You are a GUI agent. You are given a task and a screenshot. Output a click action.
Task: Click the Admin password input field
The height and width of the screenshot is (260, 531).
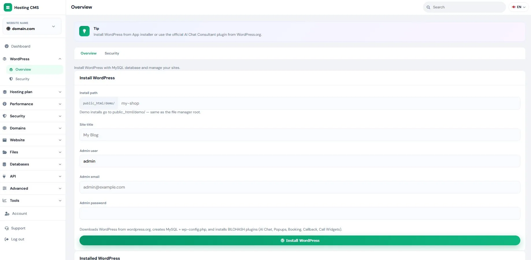(300, 213)
